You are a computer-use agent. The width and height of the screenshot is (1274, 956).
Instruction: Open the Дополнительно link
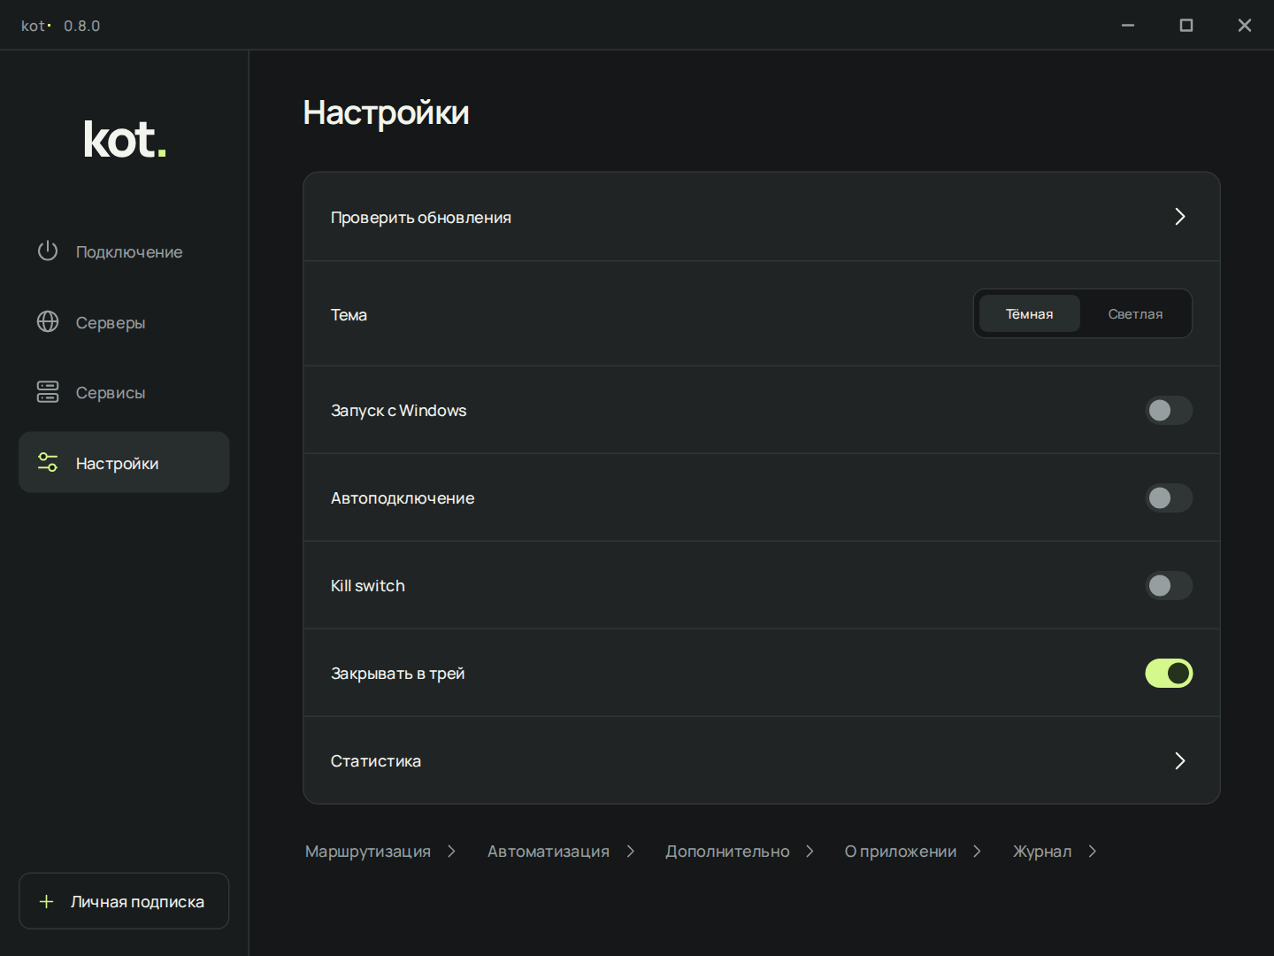727,851
